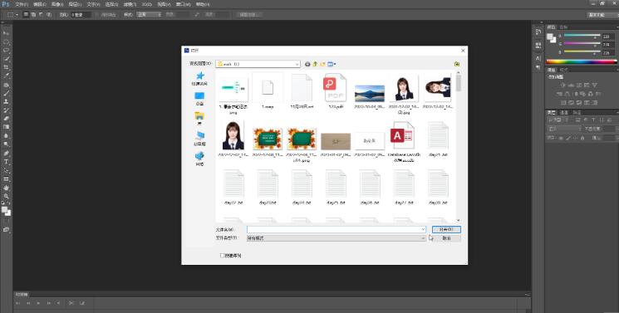Select the Crop tool
Viewport: 619px width, 313px height.
(7, 67)
